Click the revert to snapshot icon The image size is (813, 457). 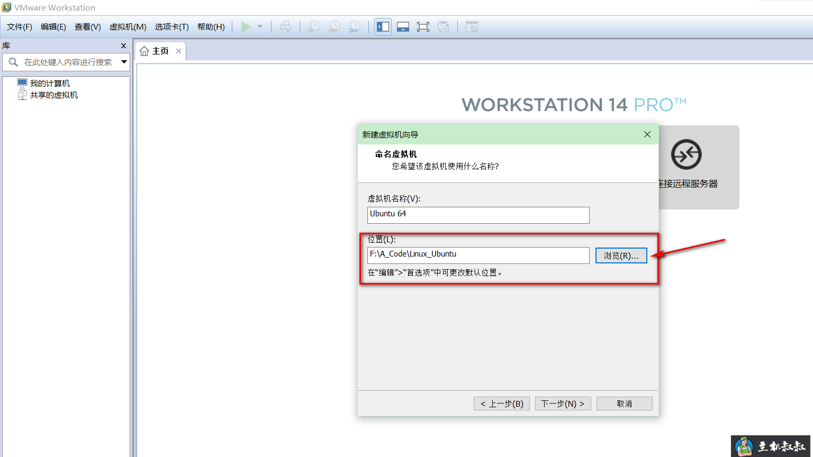(x=334, y=26)
